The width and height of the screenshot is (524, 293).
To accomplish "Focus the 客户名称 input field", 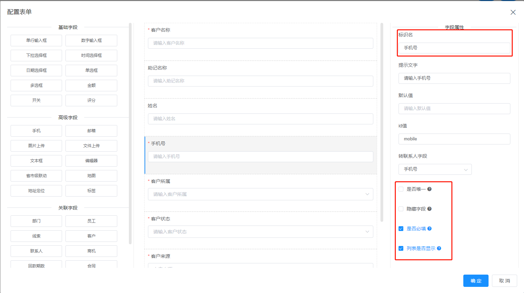I will (x=260, y=43).
